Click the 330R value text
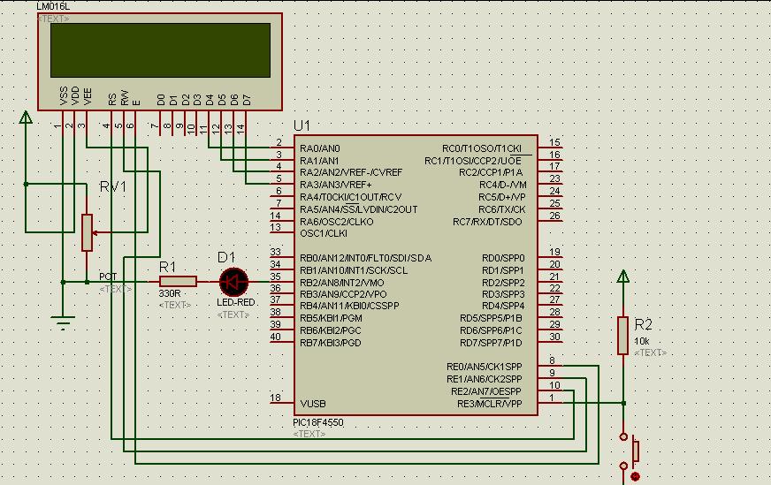This screenshot has width=771, height=485. 170,293
